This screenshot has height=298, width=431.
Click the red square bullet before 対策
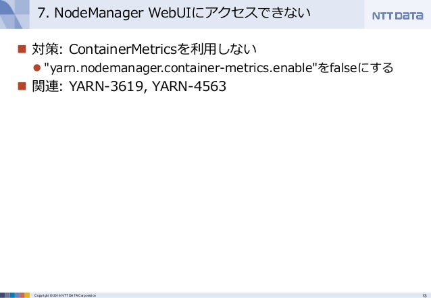click(x=22, y=49)
